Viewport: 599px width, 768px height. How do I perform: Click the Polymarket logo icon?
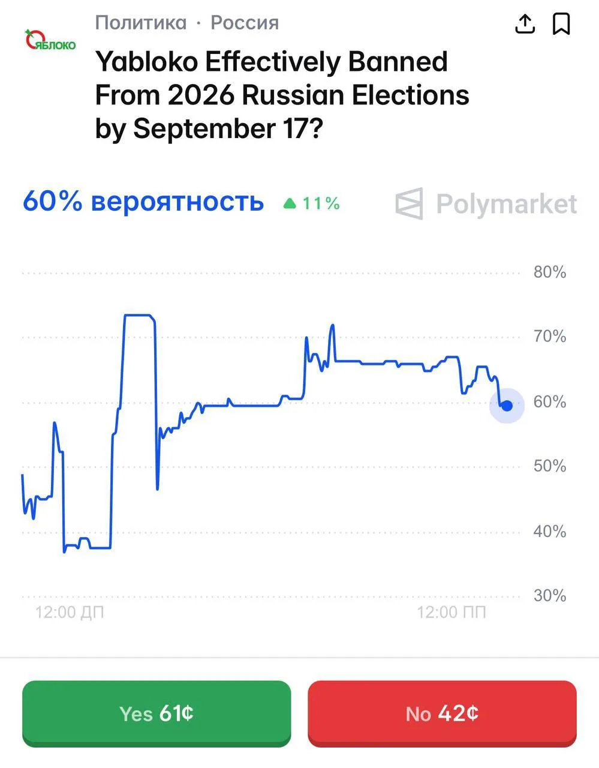pyautogui.click(x=410, y=203)
